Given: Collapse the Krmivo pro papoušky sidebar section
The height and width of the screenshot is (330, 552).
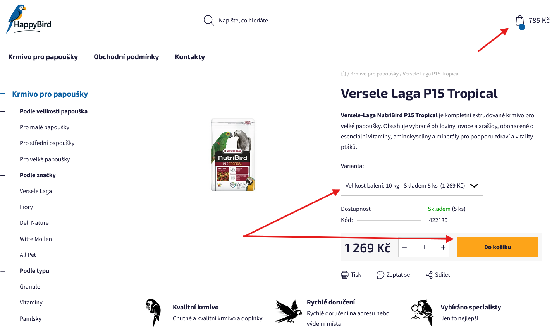Looking at the screenshot, I should [3, 94].
